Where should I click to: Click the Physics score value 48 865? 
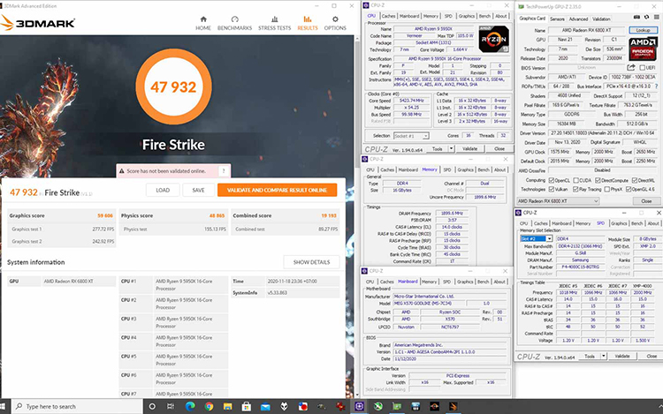pyautogui.click(x=217, y=215)
